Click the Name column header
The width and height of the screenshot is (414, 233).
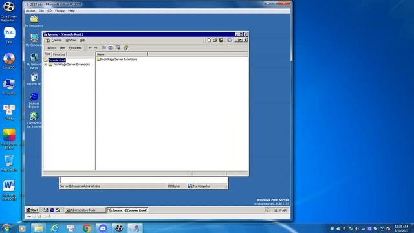122,54
